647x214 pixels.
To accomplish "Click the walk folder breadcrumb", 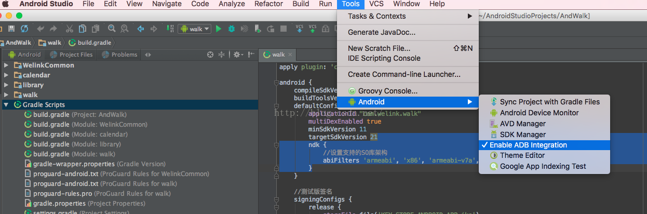I will click(x=50, y=43).
